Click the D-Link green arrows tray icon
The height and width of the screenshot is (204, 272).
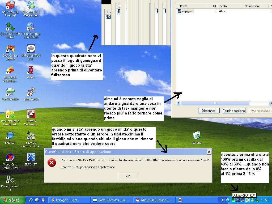coord(257,200)
